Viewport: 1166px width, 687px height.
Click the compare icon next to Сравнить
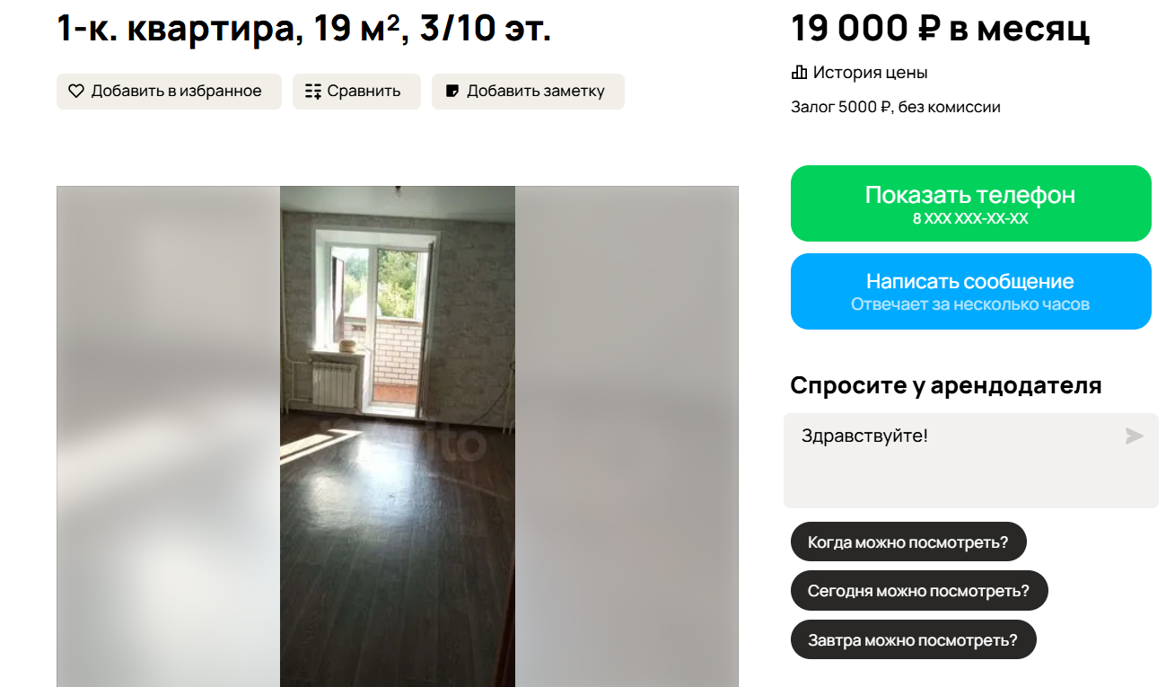click(x=313, y=91)
